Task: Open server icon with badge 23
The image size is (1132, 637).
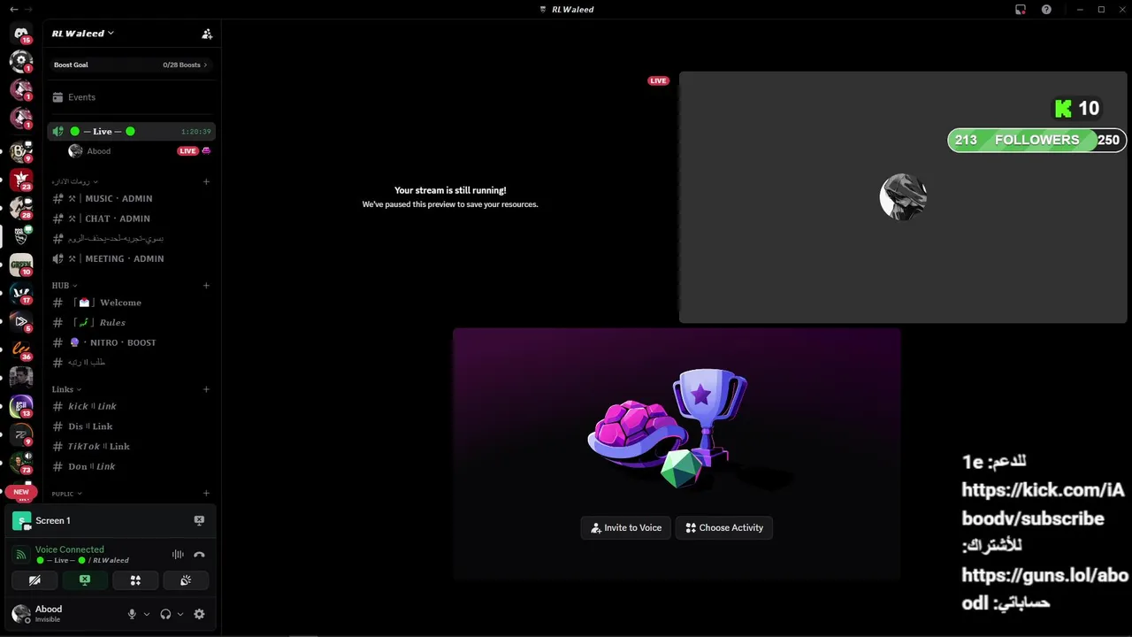Action: click(21, 179)
